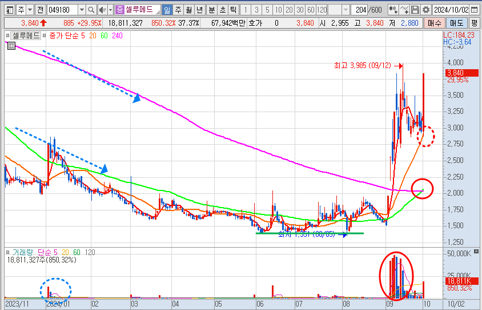Image resolution: width=482 pixels, height=310 pixels.
Task: Click the 거래량 volume indicator label
Action: coord(23,252)
